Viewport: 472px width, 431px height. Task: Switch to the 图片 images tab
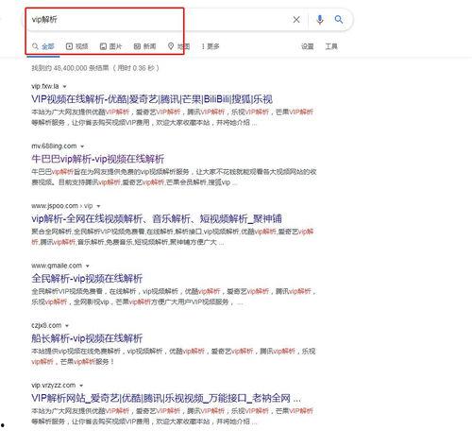click(110, 46)
